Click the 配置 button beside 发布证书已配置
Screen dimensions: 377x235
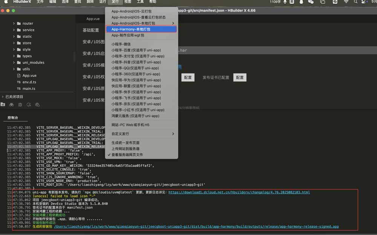240,78
